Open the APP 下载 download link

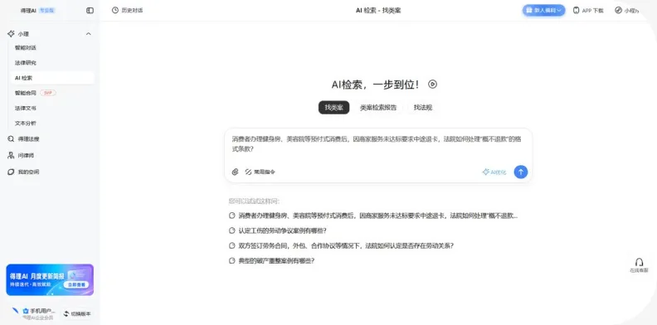[x=588, y=11]
